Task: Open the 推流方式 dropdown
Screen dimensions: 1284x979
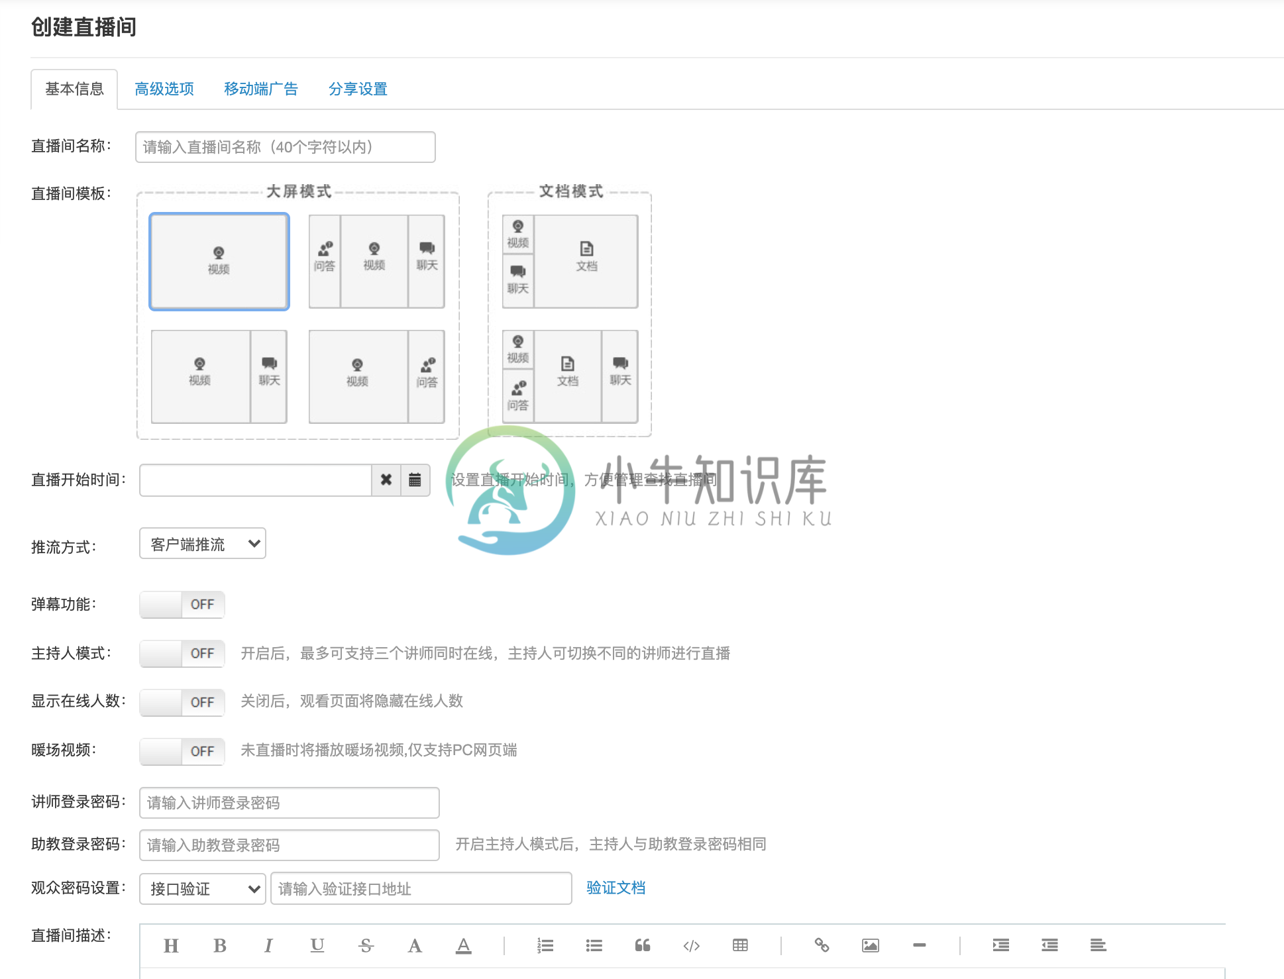Action: coord(203,544)
